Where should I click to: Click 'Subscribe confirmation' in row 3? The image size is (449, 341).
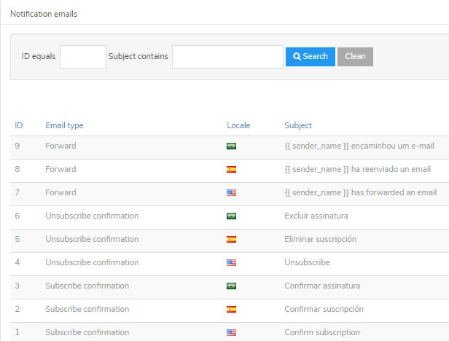pos(87,286)
